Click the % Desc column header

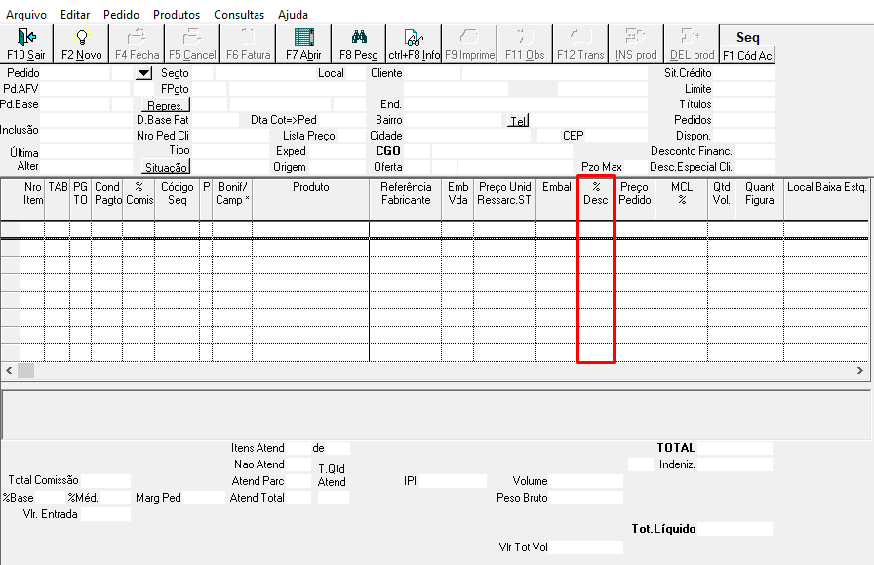point(596,199)
